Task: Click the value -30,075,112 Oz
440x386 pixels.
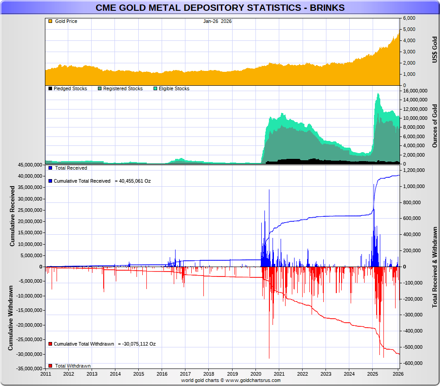Action: (139, 344)
